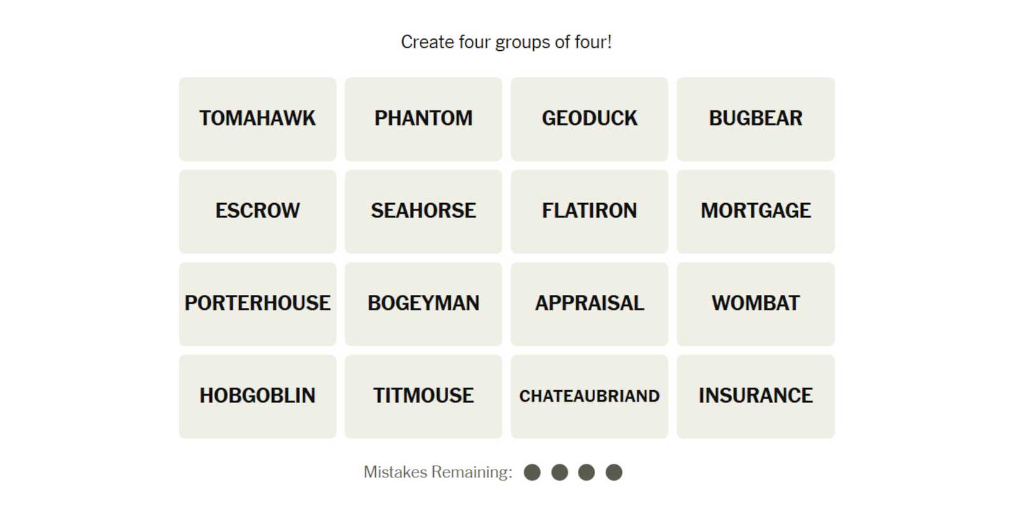
Task: Click the first Mistakes Remaining dot
Action: (532, 473)
